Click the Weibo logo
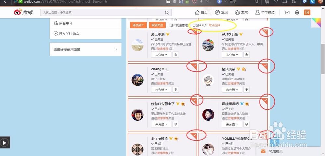 click(x=23, y=12)
